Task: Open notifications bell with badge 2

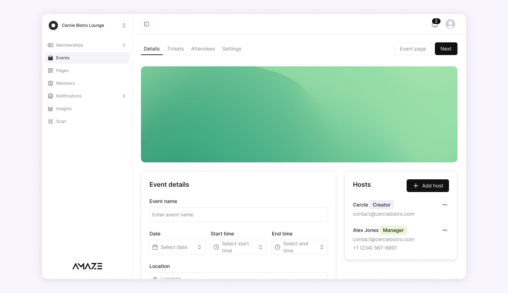Action: pos(435,24)
